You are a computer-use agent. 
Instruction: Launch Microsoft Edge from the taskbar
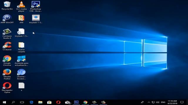pos(31,102)
